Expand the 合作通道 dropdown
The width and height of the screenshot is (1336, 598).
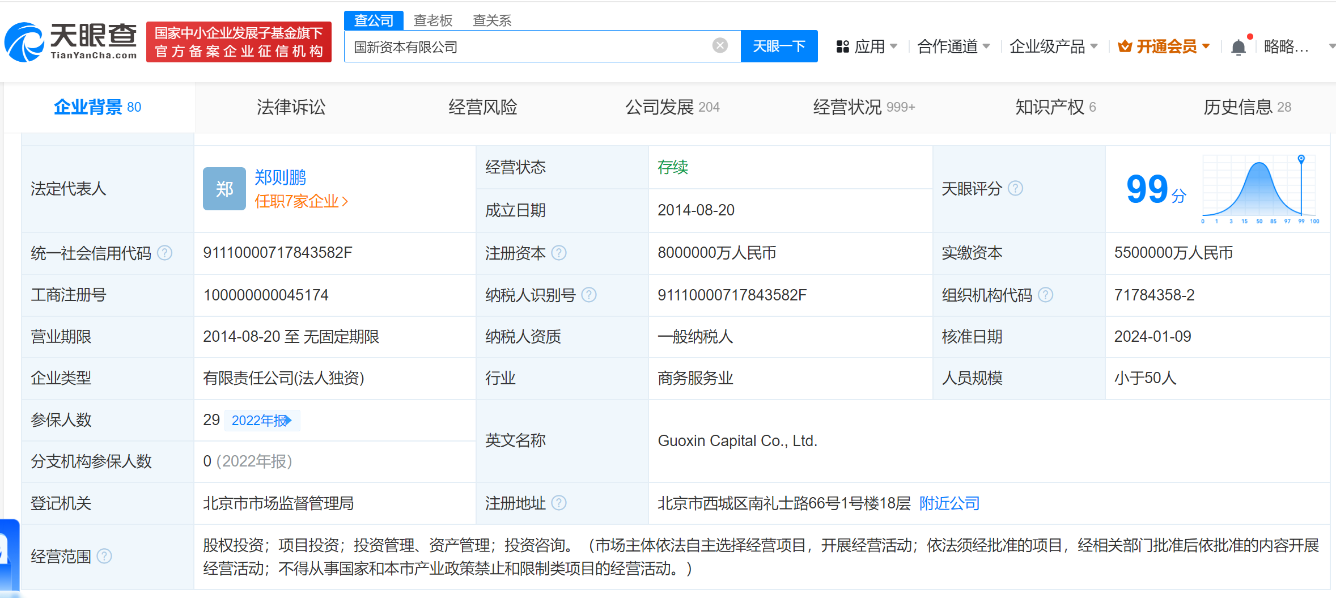[953, 46]
